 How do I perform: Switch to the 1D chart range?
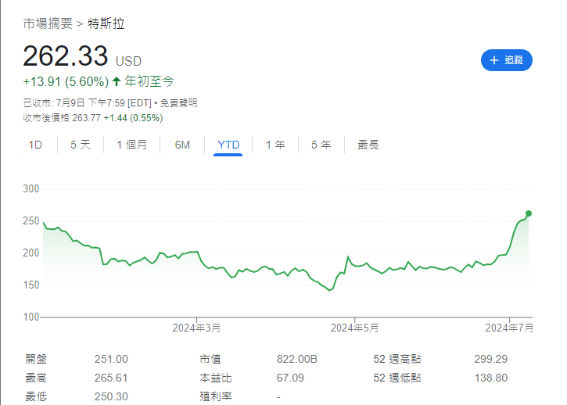click(x=35, y=145)
